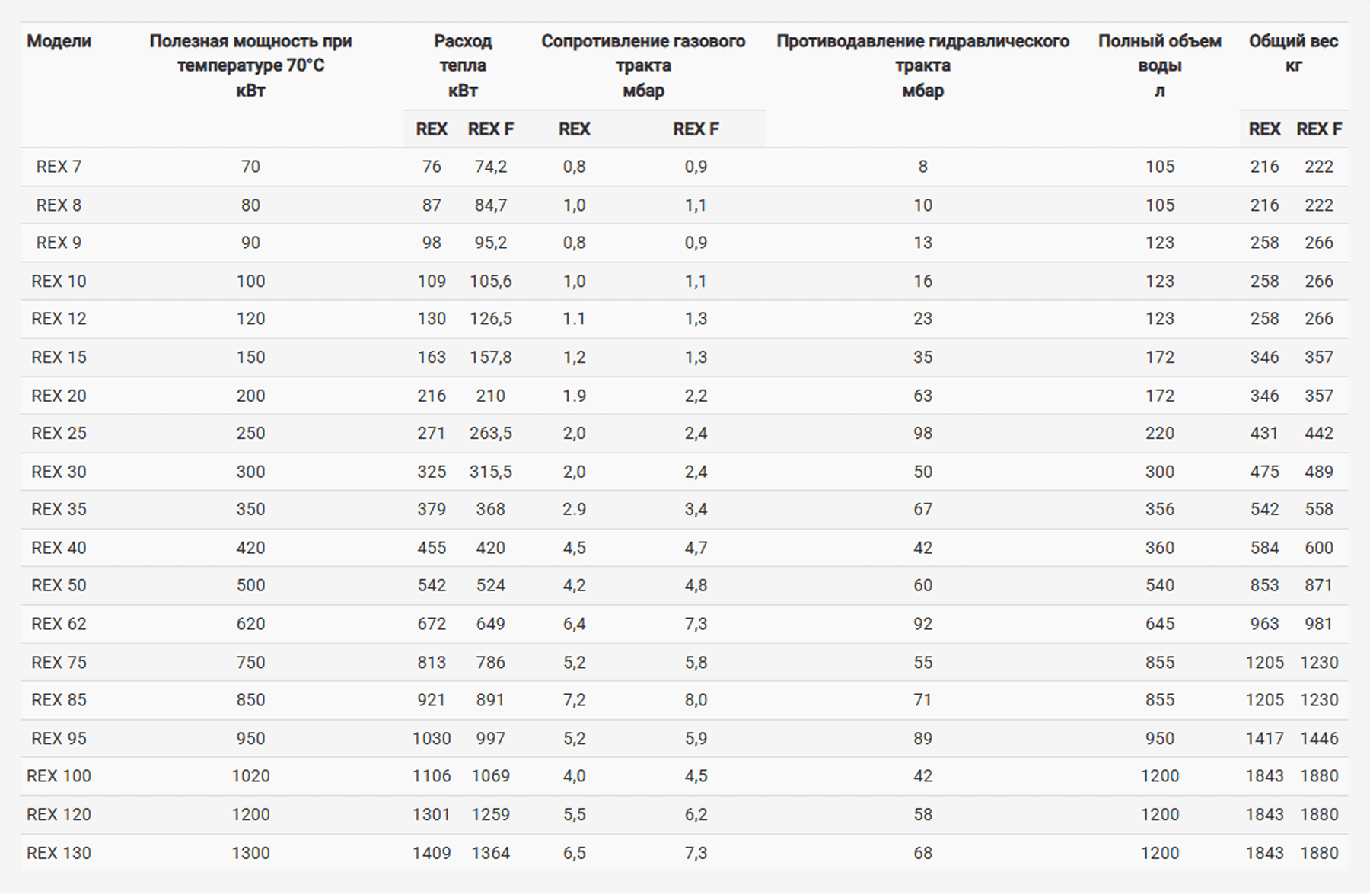Click the Общий вес кг header
This screenshot has width=1370, height=894.
[1293, 53]
